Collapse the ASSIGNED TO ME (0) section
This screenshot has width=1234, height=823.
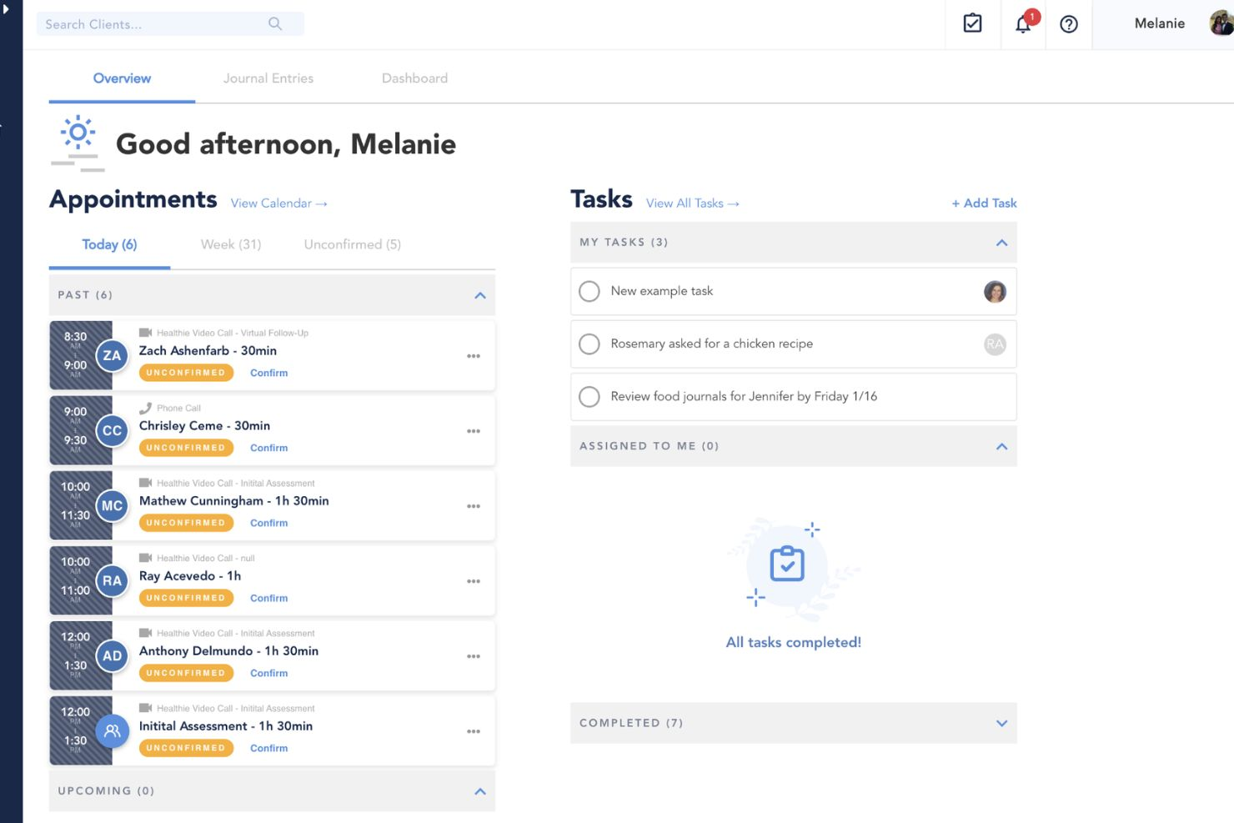(x=1002, y=446)
